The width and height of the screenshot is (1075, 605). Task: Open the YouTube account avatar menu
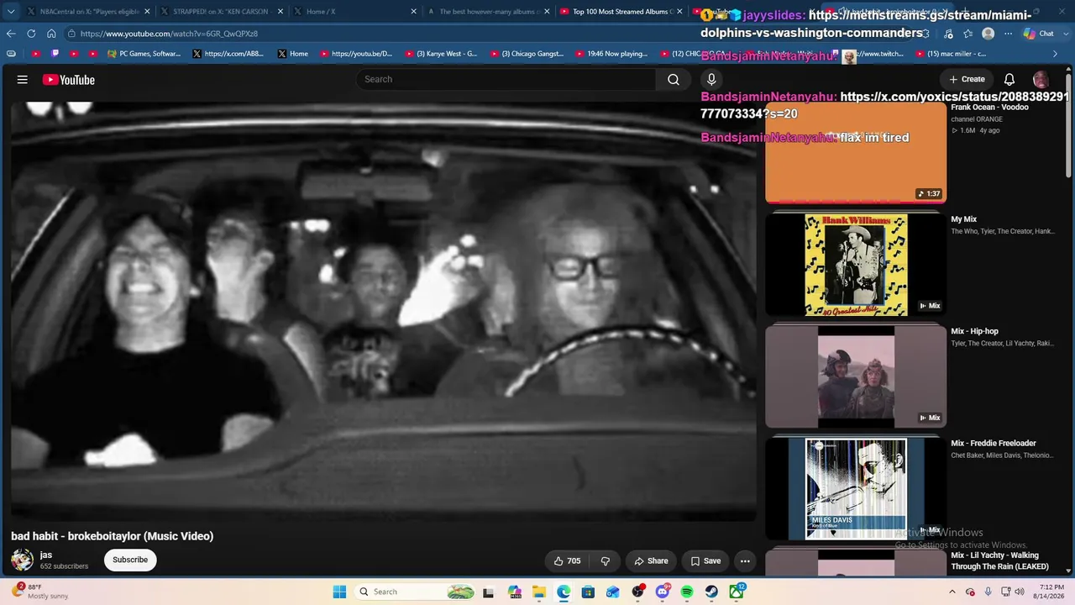coord(1041,79)
